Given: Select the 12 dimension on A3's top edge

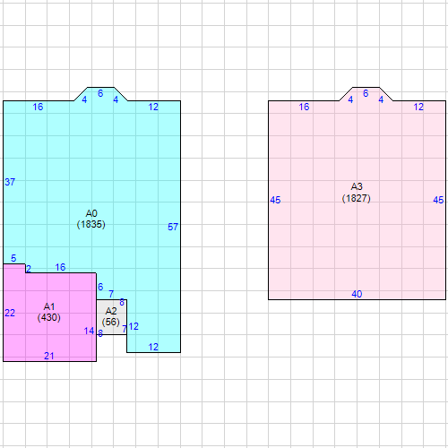Looking at the screenshot, I should 418,107.
